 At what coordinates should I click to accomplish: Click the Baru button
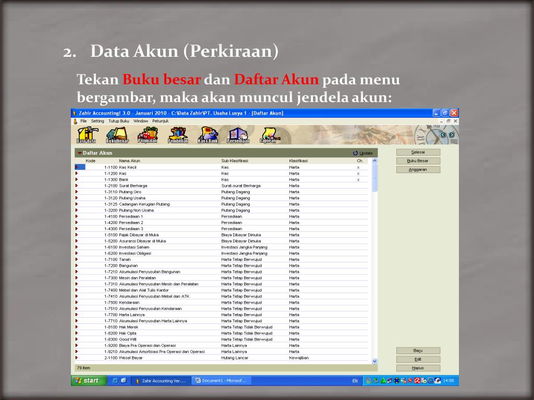coord(418,351)
